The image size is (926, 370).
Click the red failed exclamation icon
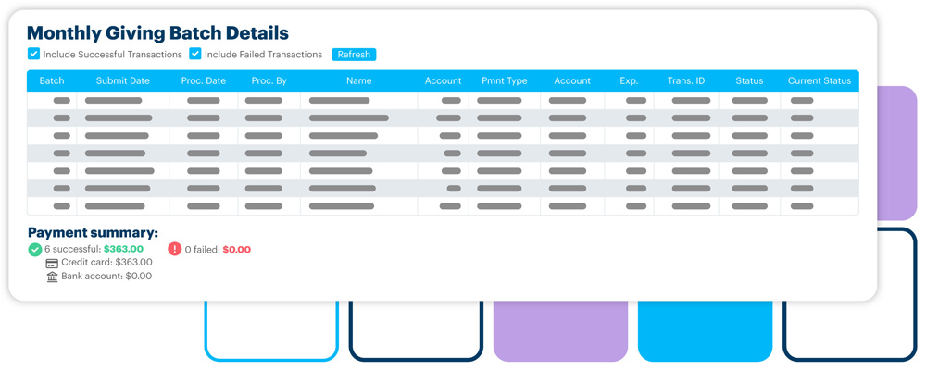[x=175, y=249]
